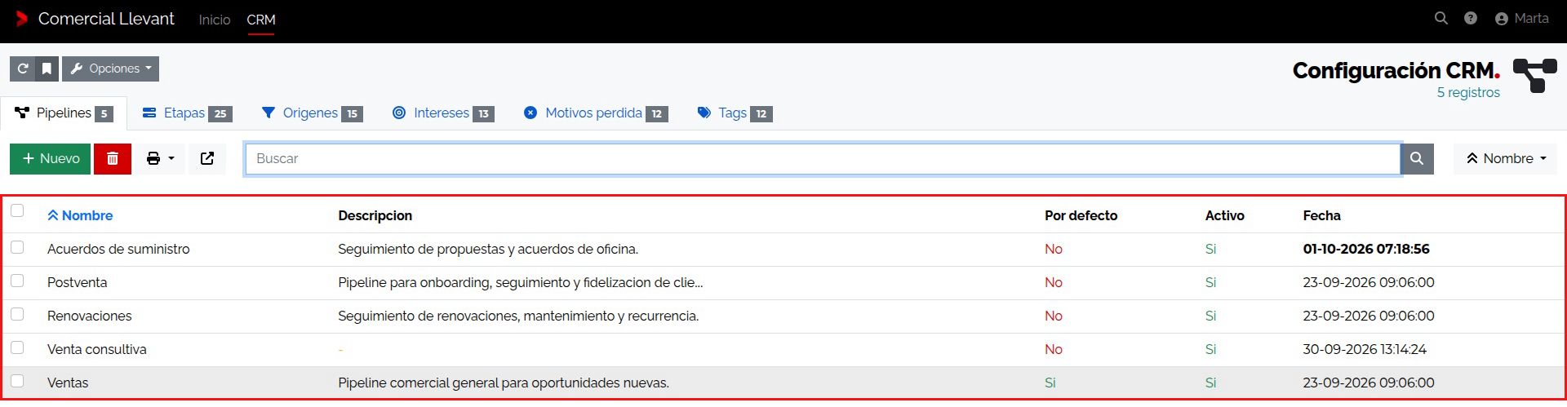This screenshot has height=407, width=1567.
Task: Click the Ventas row Por defecto Si value
Action: coord(1050,383)
